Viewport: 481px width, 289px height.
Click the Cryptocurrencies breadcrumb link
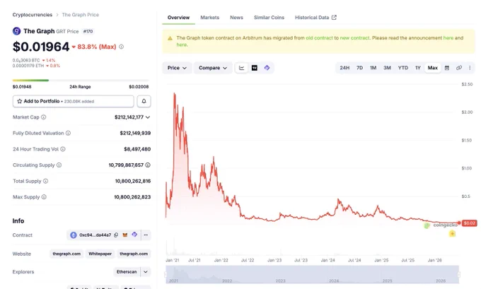click(x=33, y=15)
